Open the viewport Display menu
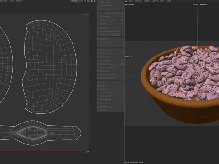 147,1
